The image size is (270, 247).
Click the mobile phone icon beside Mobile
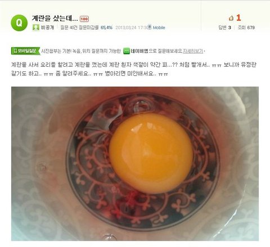click(x=150, y=27)
